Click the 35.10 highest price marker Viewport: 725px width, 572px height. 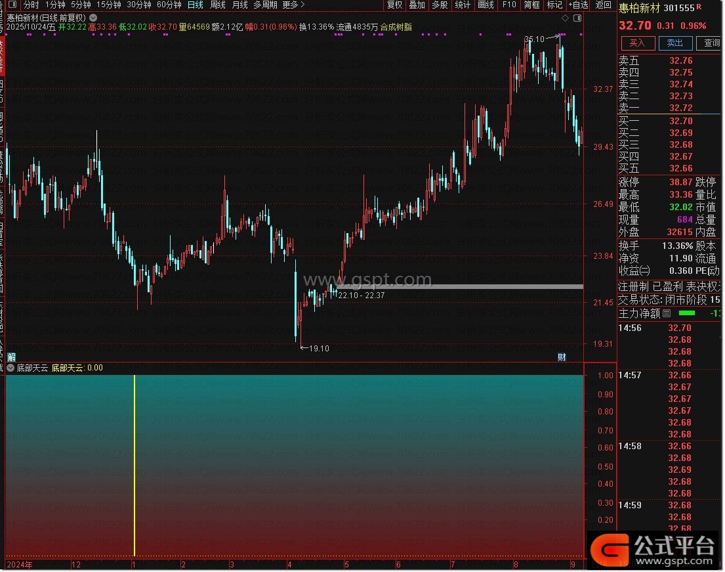click(x=535, y=39)
